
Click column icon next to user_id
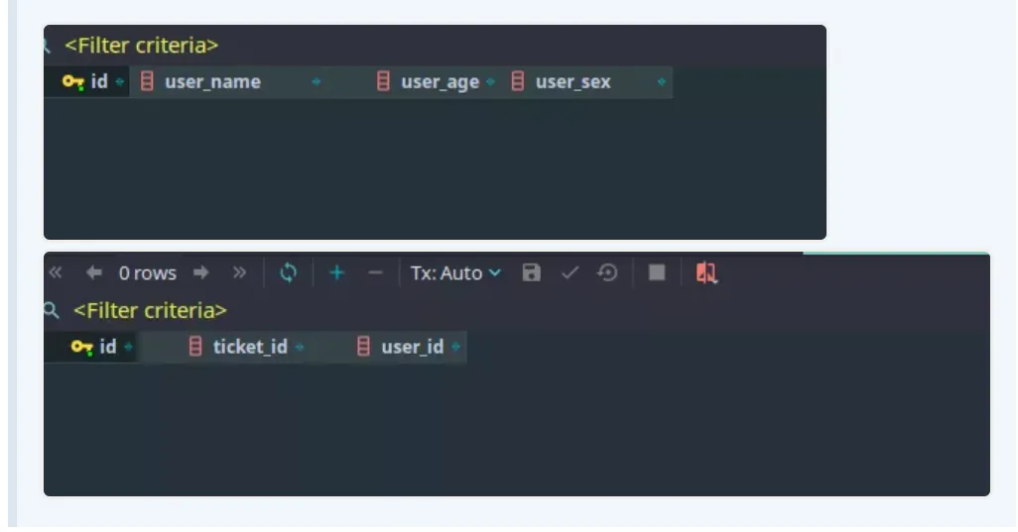coord(363,346)
